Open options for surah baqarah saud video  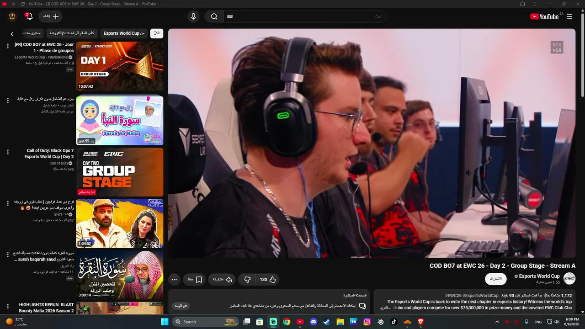(8, 255)
